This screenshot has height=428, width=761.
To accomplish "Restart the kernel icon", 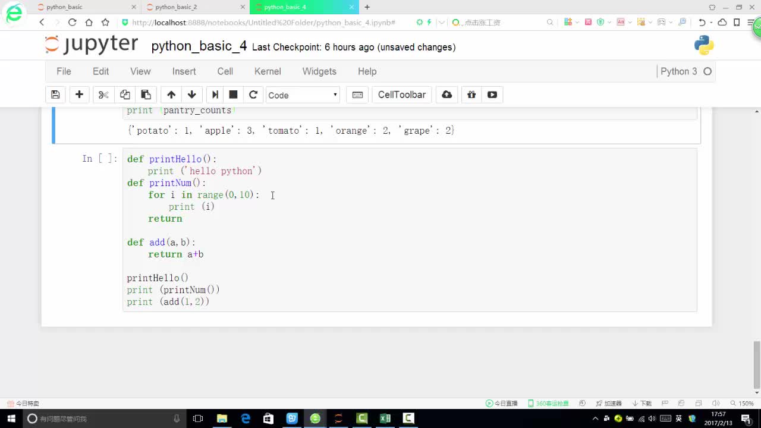I will (x=253, y=95).
